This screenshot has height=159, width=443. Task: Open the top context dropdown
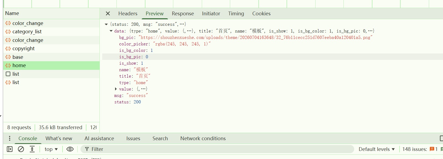pos(51,149)
